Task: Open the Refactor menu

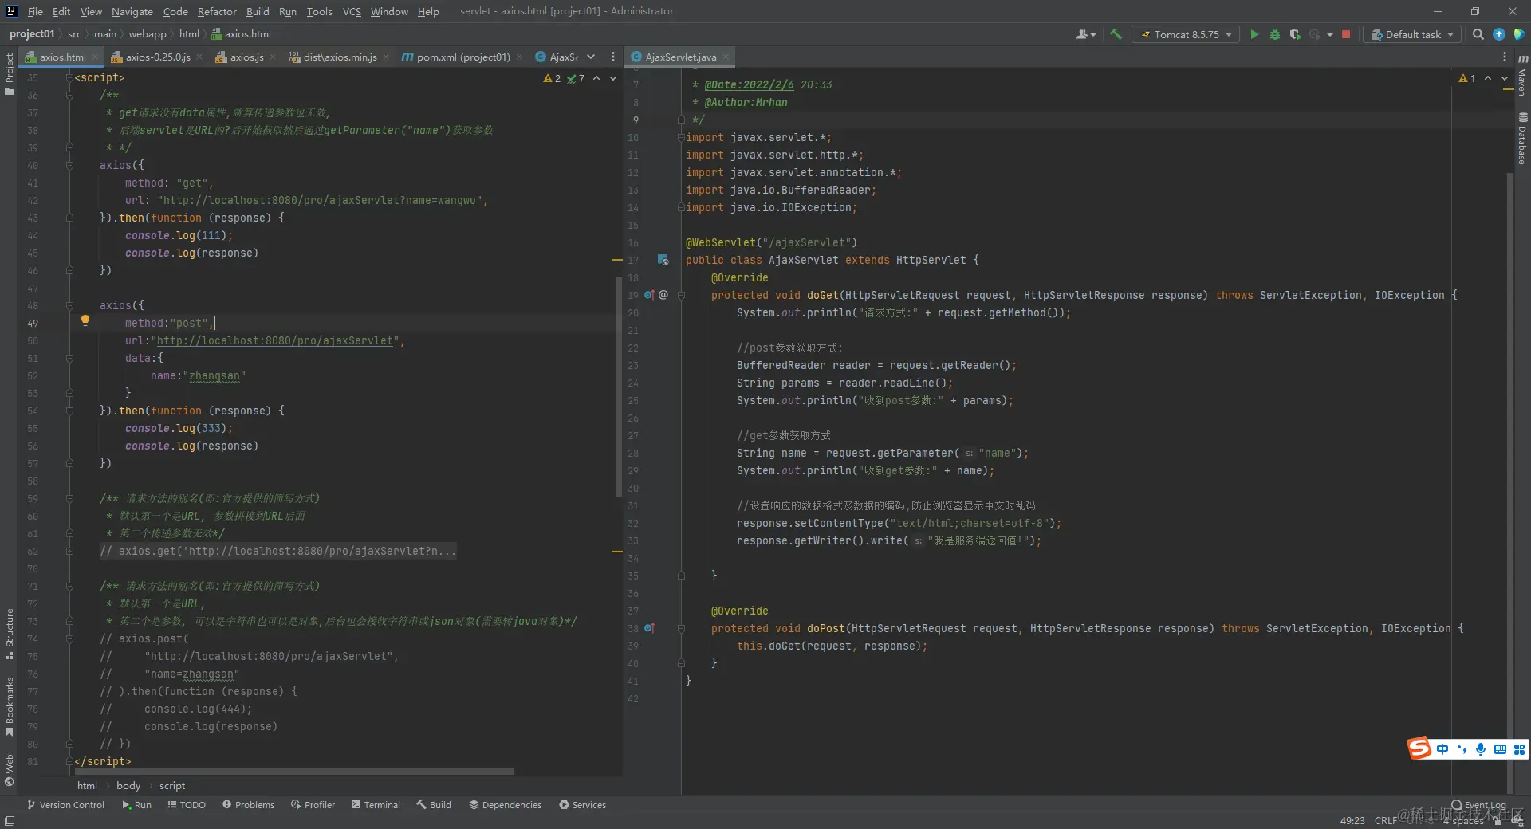Action: tap(217, 11)
